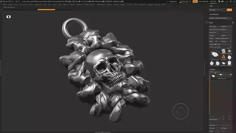Select the subtool row name label

222,78
